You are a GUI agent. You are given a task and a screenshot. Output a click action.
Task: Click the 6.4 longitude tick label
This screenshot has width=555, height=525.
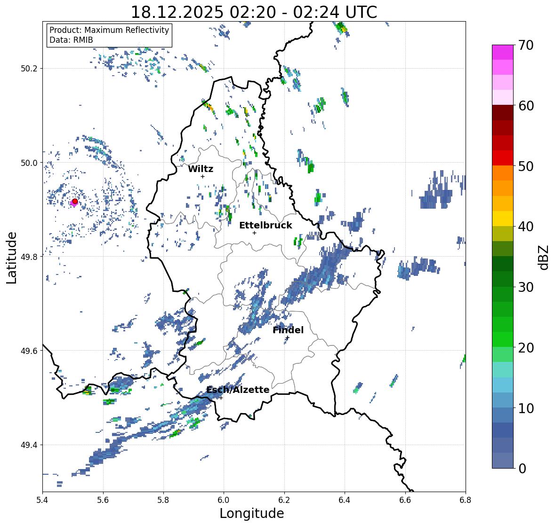click(x=345, y=500)
